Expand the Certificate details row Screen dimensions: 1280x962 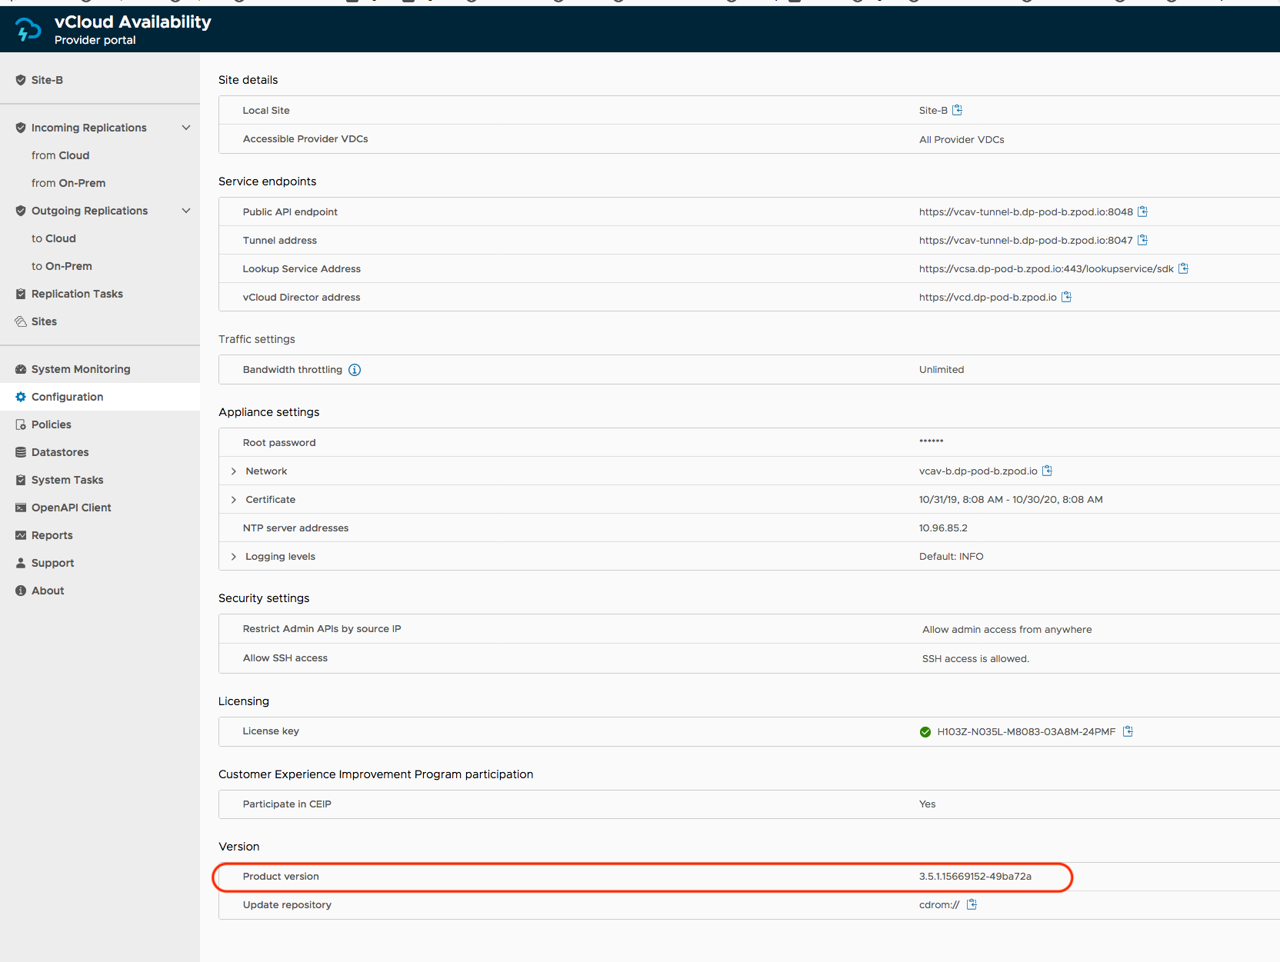[234, 500]
